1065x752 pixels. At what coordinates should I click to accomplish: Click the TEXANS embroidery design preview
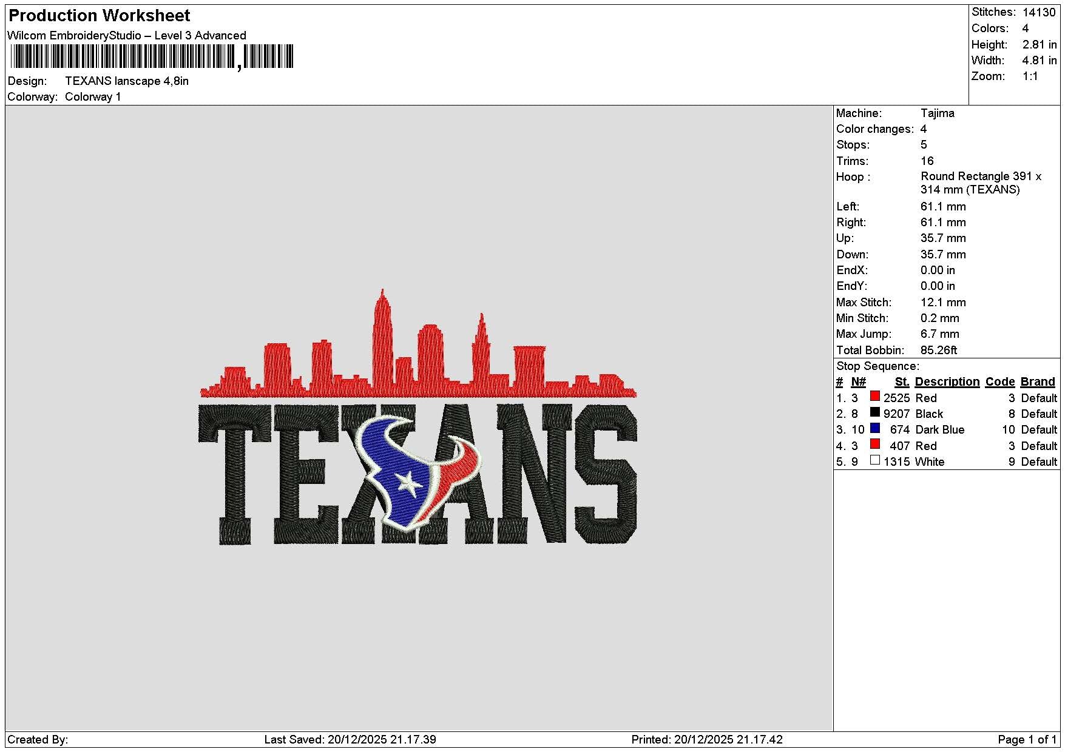click(x=418, y=417)
